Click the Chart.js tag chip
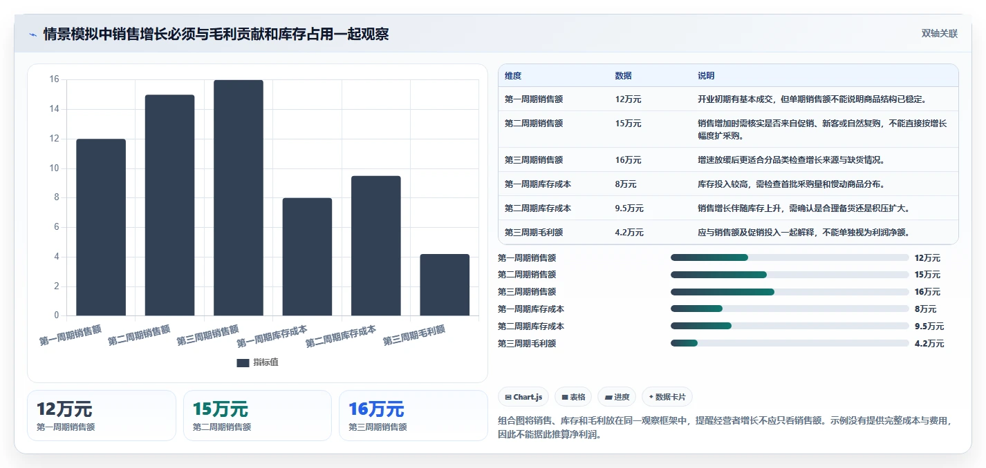 point(523,397)
